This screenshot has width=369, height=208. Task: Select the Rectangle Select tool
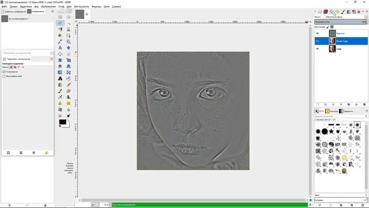[60, 17]
